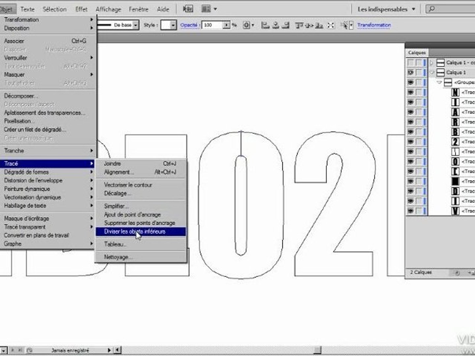Open the opacity value arrow
Screen dimensions: 475x356
click(226, 25)
